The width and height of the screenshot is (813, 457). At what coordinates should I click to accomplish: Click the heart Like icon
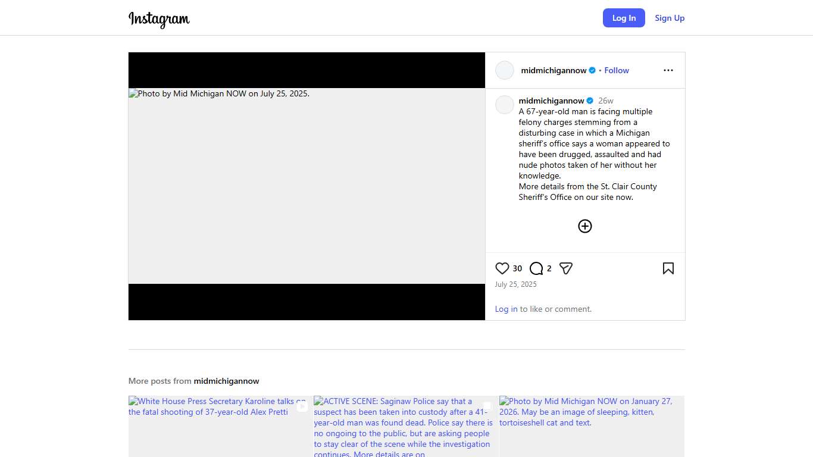(502, 268)
